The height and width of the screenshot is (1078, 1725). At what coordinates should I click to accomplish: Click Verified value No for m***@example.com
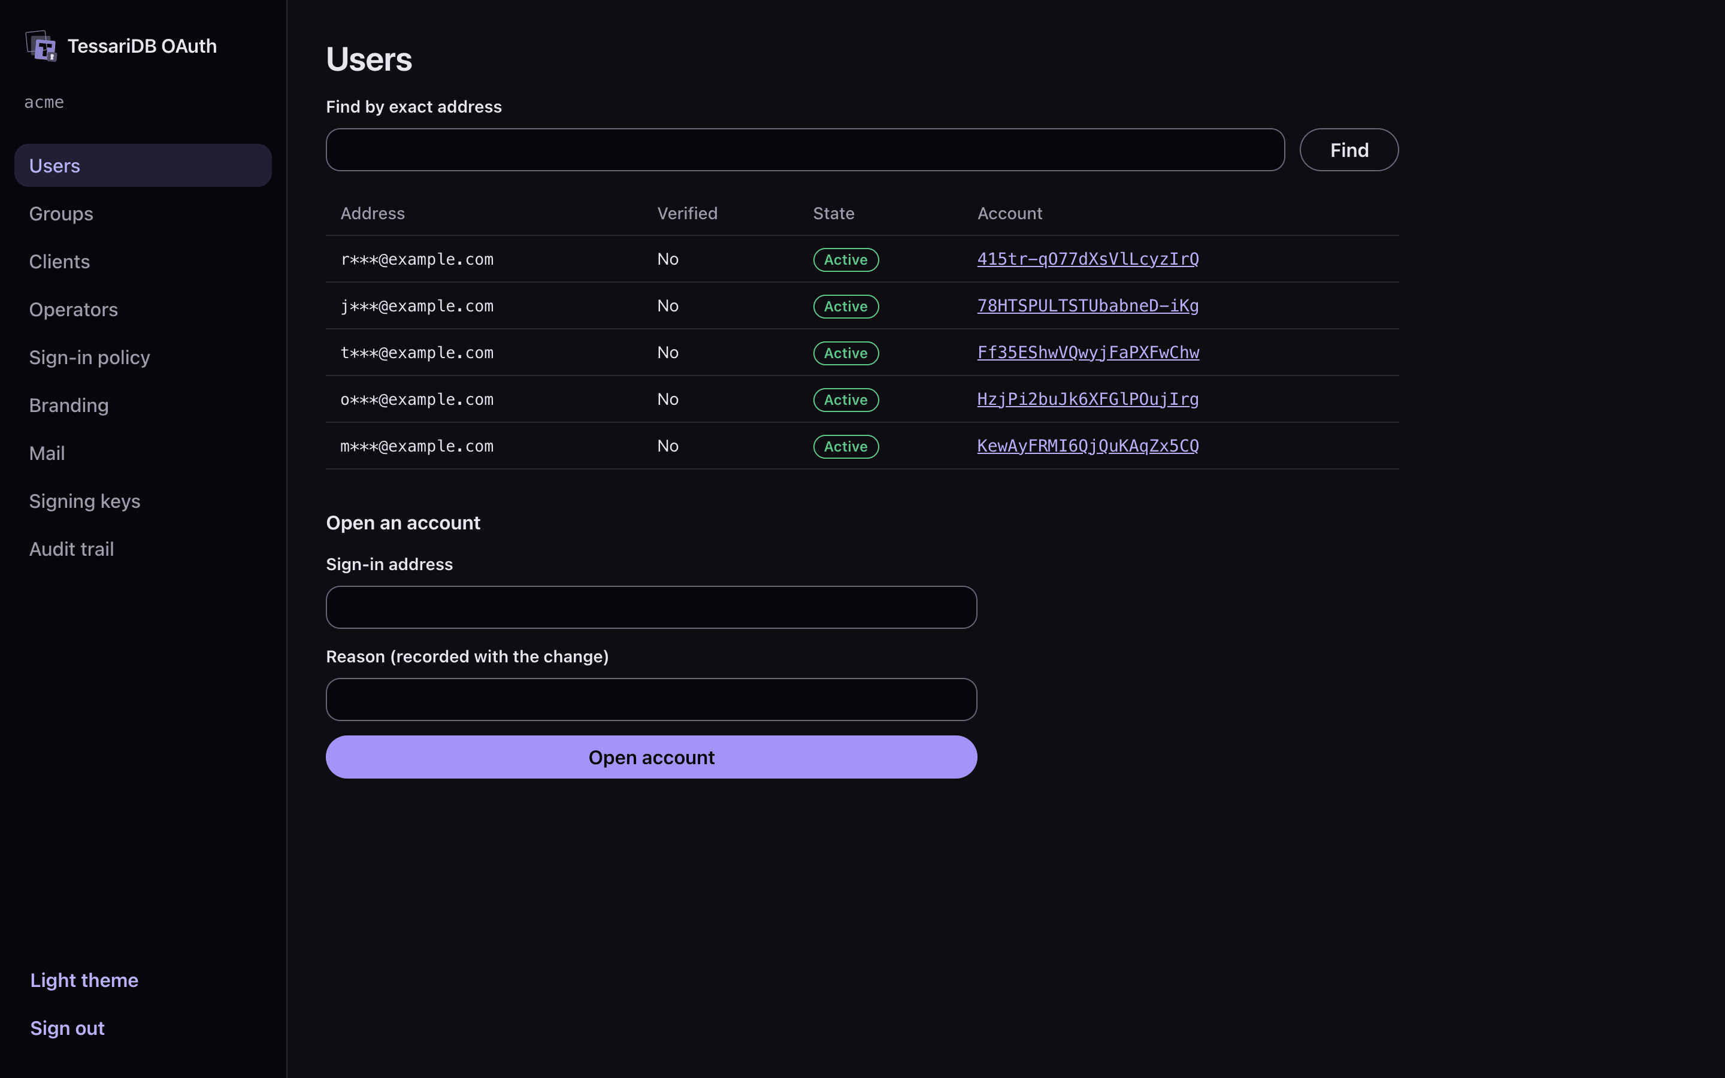pyautogui.click(x=667, y=446)
